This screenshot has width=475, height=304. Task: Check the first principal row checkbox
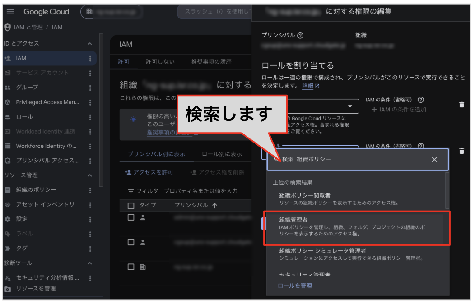pyautogui.click(x=131, y=217)
